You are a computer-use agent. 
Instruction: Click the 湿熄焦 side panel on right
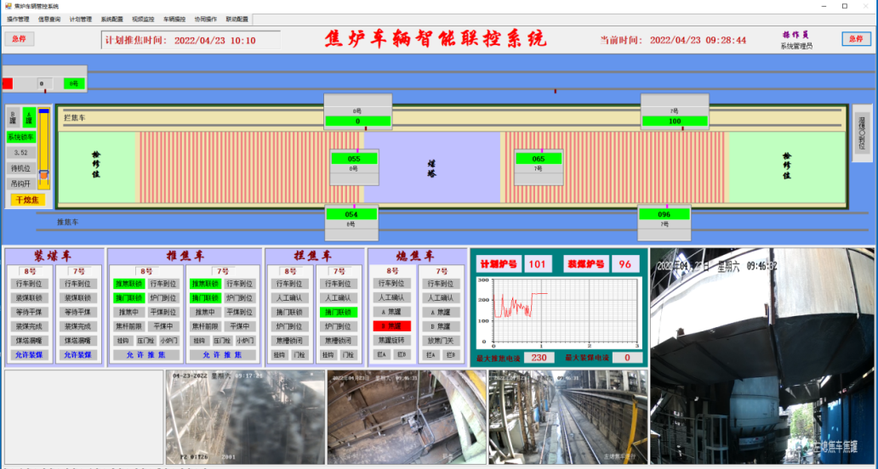[862, 133]
